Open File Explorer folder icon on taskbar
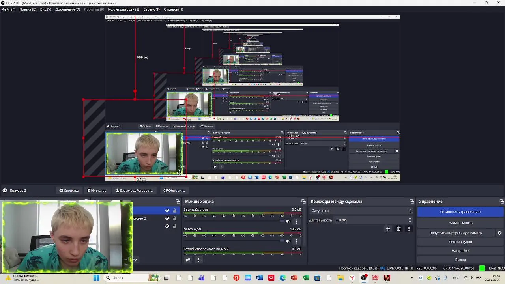The image size is (505, 284). click(340, 278)
